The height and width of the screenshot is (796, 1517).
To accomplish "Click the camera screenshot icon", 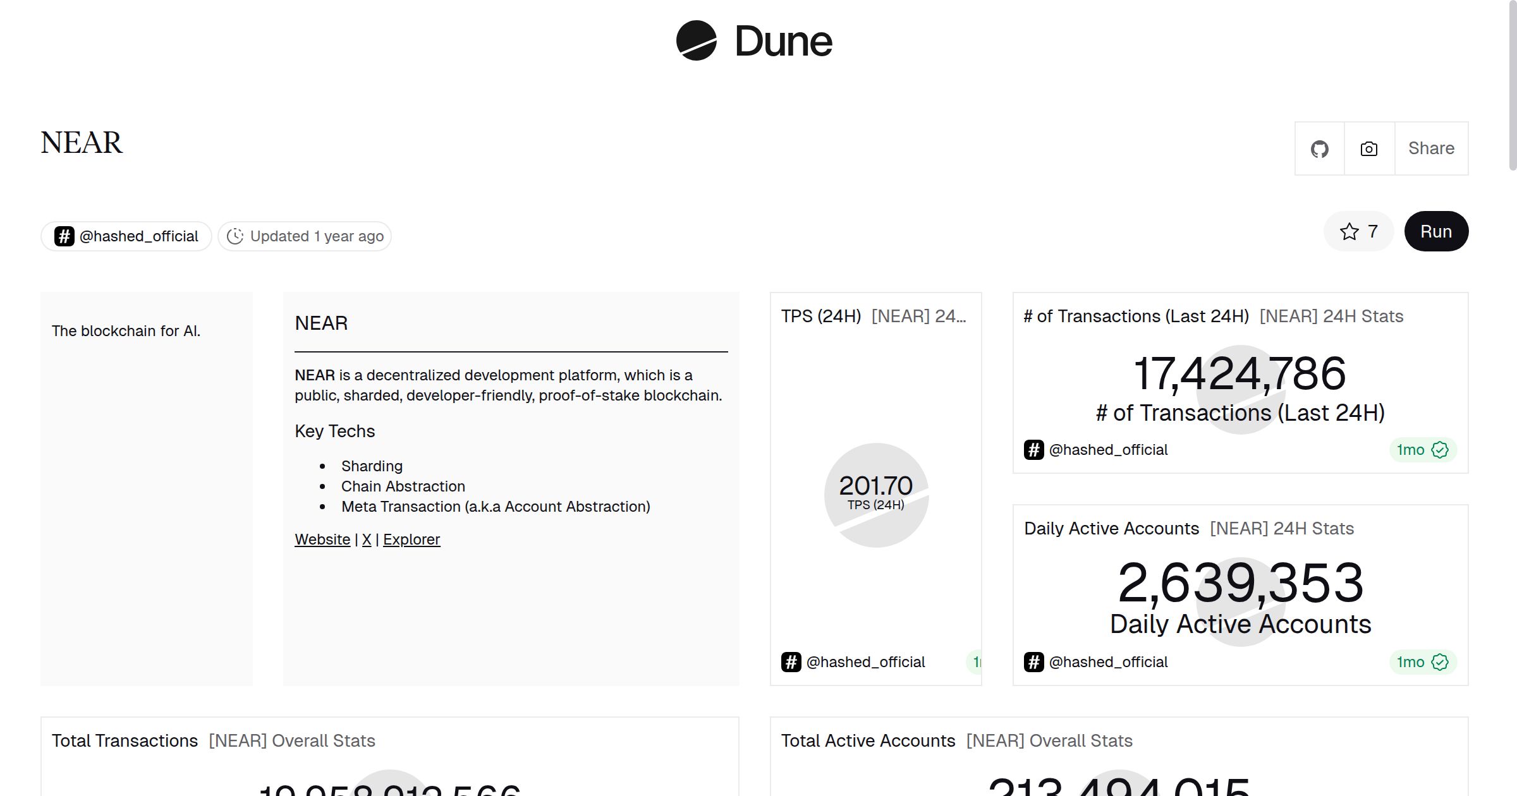I will [1369, 149].
